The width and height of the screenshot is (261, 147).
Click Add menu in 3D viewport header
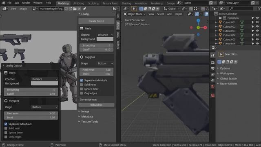point(169,14)
